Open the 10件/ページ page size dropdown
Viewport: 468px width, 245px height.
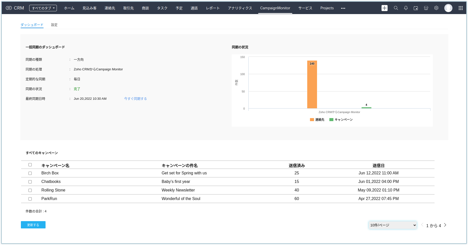tap(393, 225)
